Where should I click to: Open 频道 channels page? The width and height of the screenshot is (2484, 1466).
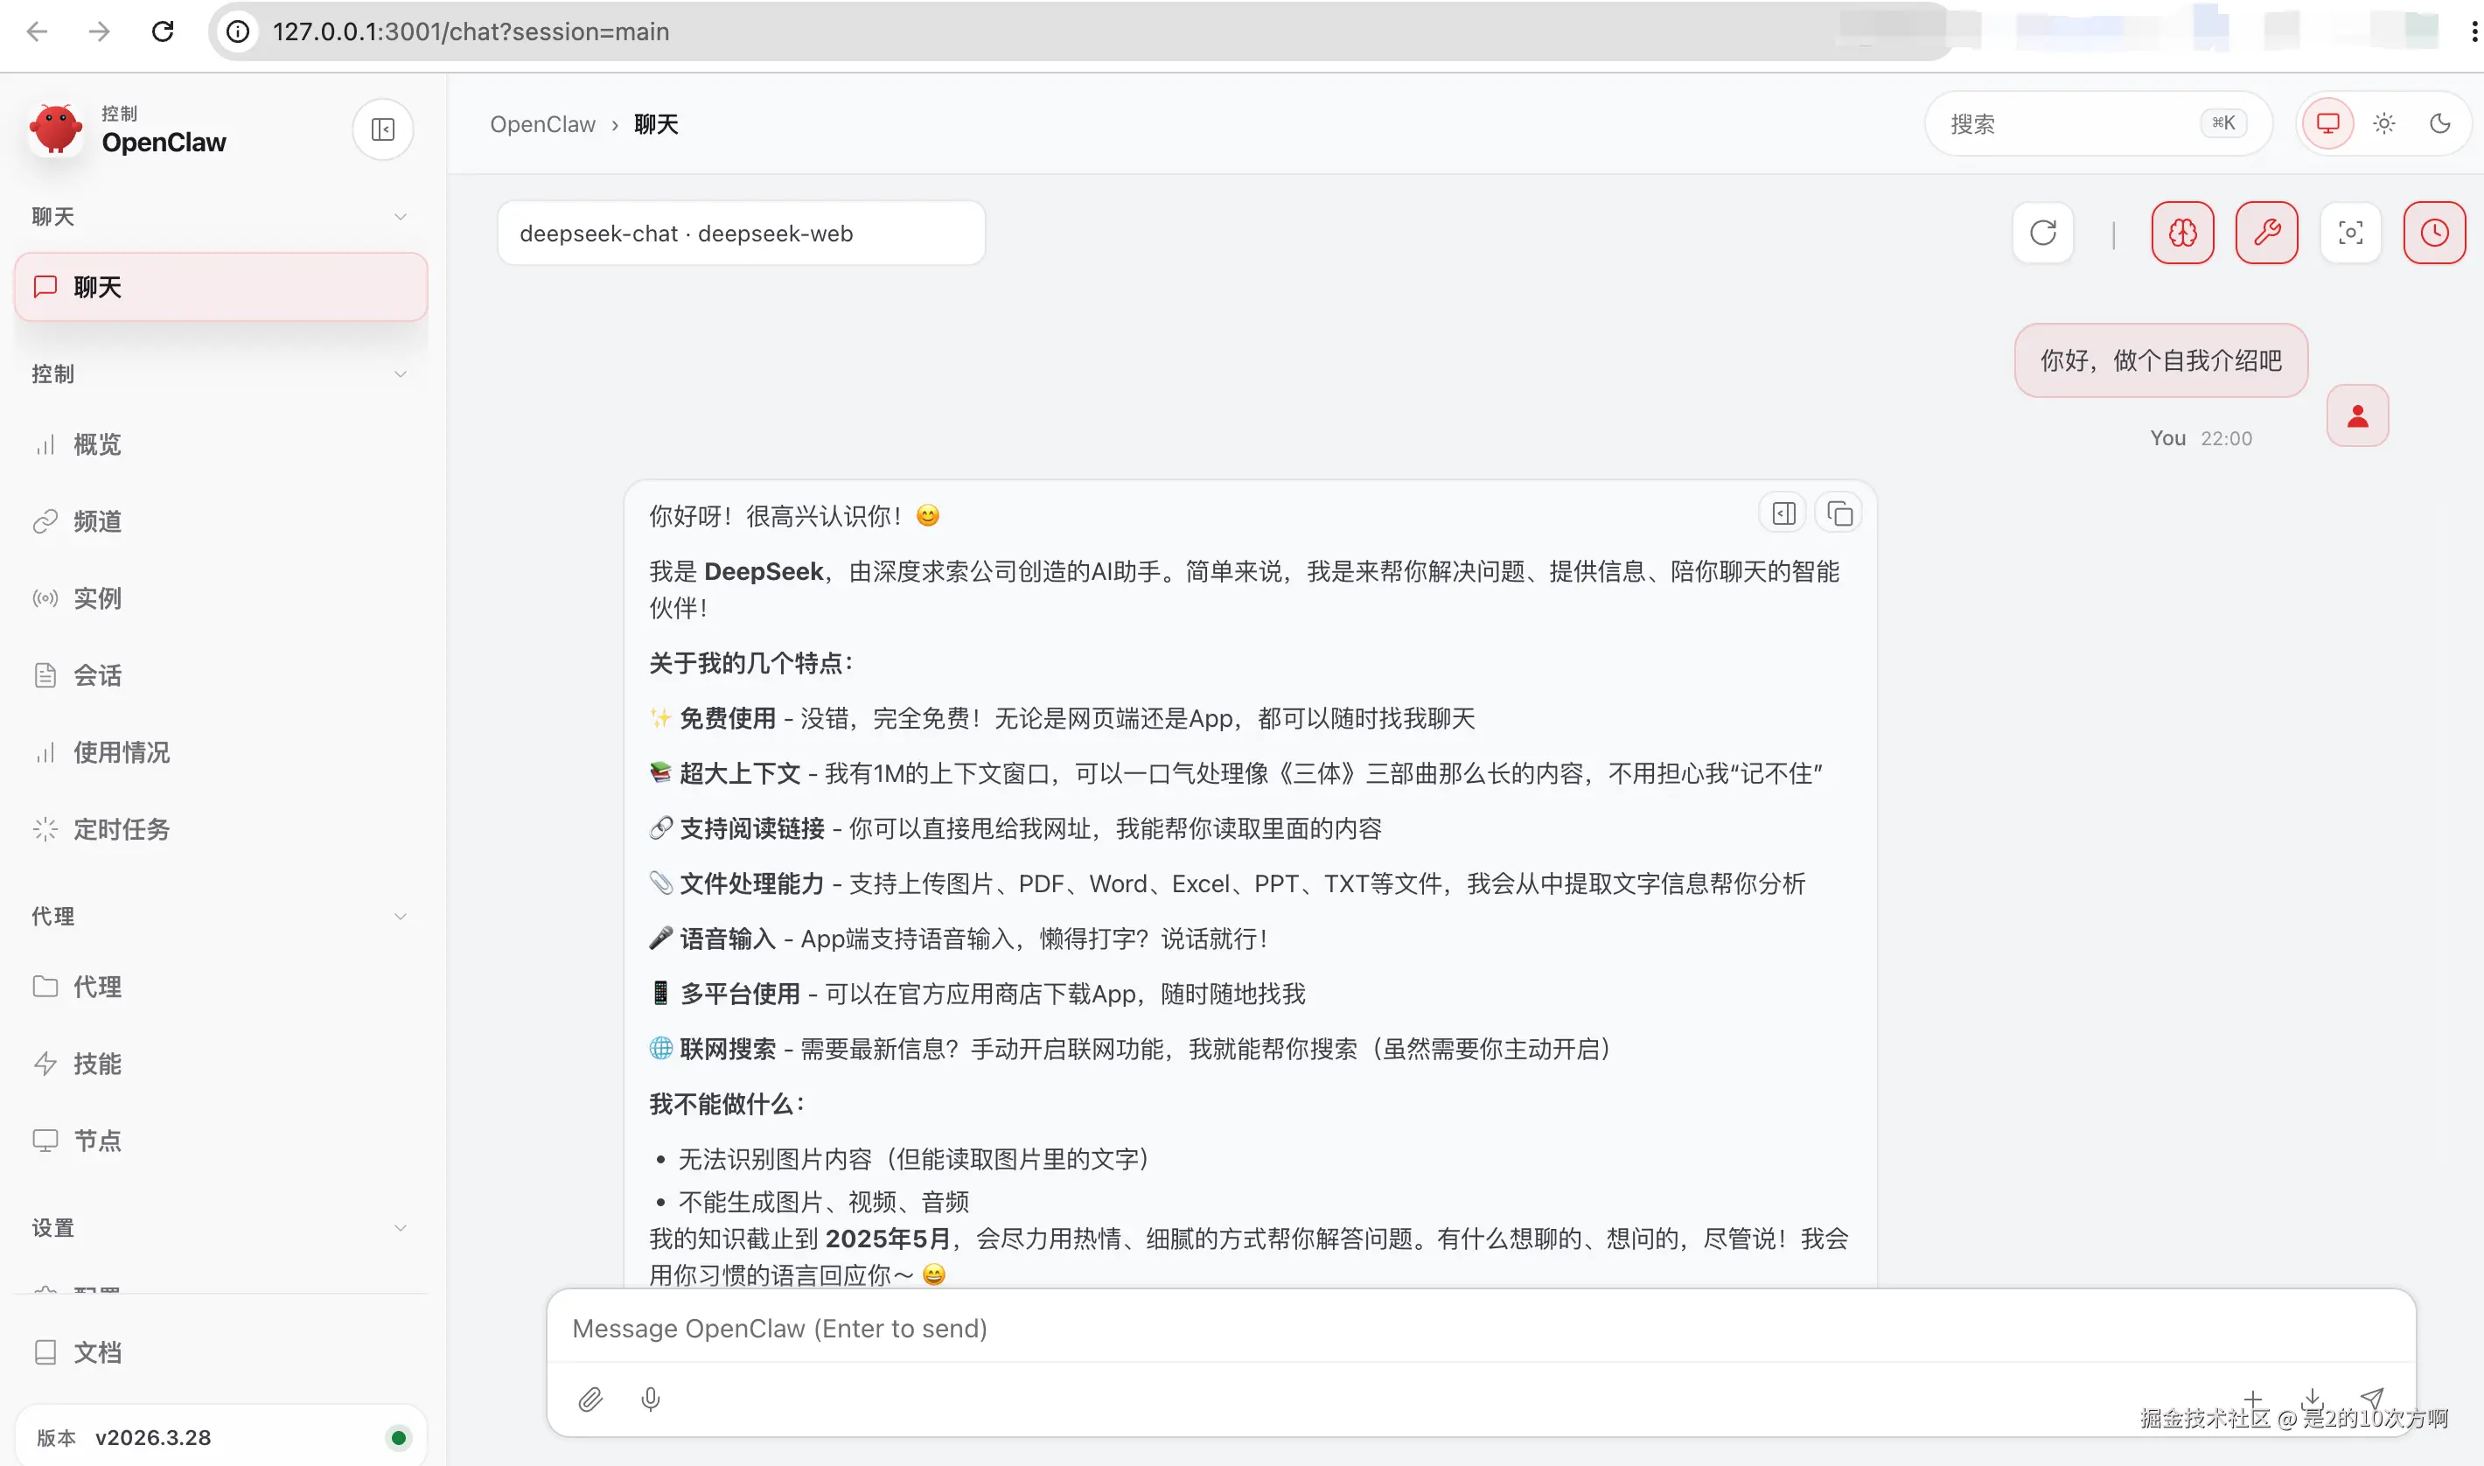[221, 521]
